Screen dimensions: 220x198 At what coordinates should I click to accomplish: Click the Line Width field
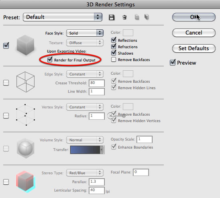97,92
